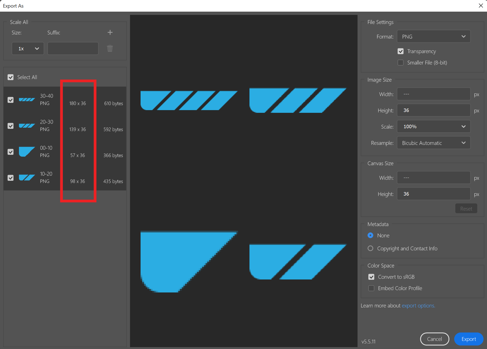Screen dimensions: 487x349
Task: Click the 20-30 asset name label
Action: tap(47, 122)
